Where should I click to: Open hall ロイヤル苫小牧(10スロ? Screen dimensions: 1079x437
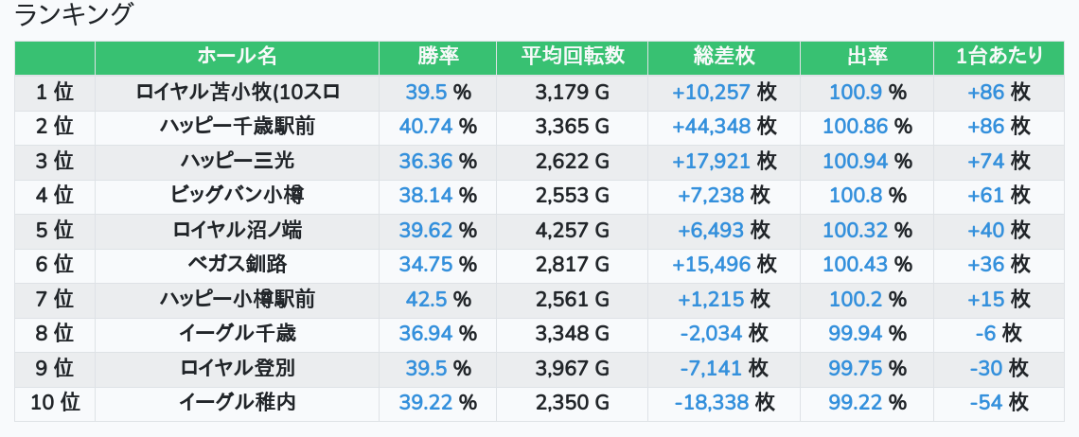238,92
